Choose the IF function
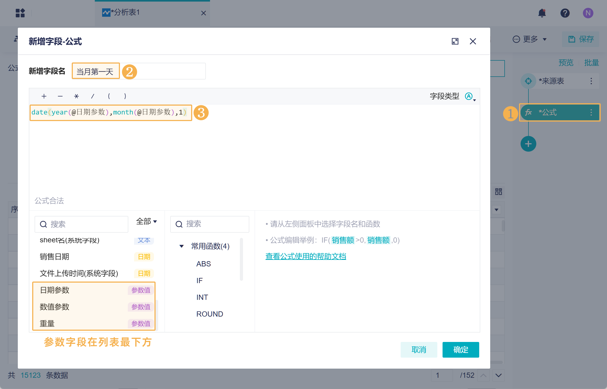 pos(200,281)
